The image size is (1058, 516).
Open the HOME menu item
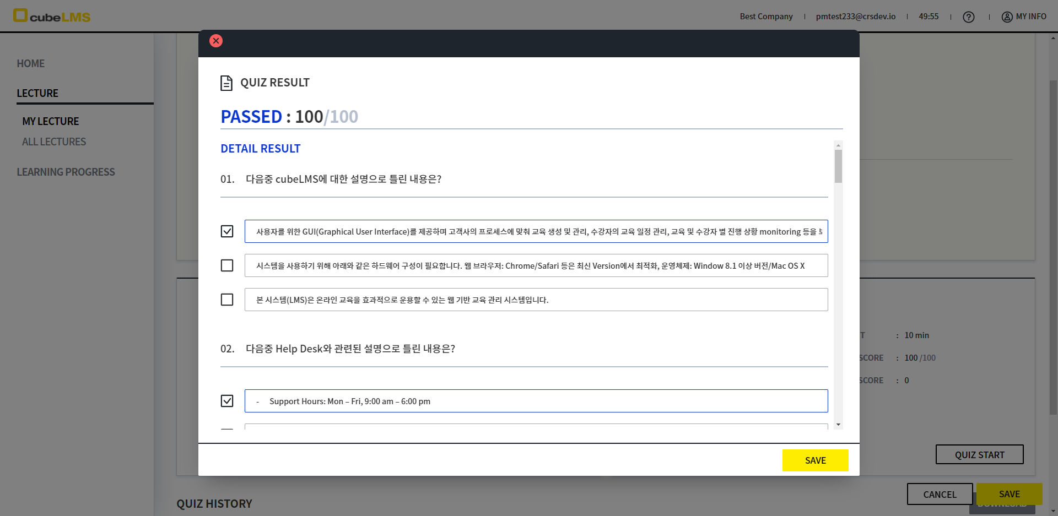point(31,63)
